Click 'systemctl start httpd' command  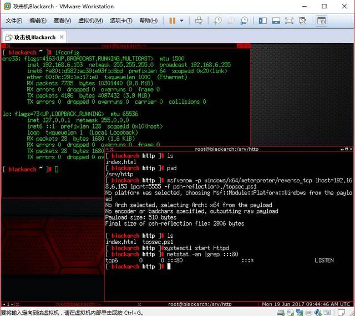[x=196, y=248]
